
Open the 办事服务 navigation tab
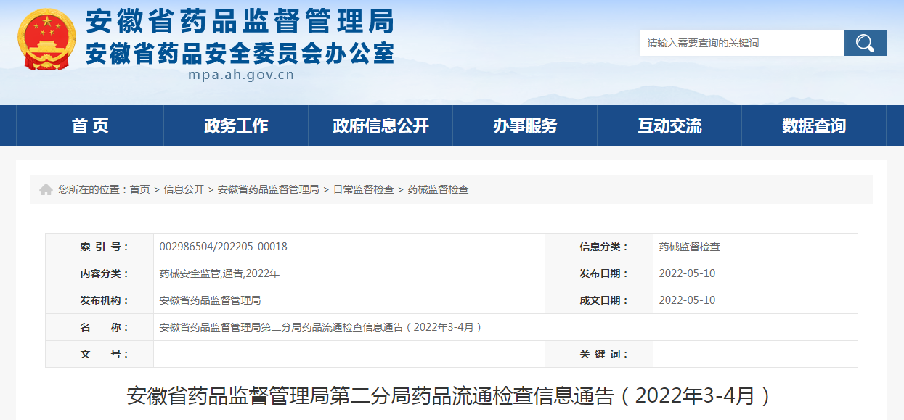coord(525,125)
